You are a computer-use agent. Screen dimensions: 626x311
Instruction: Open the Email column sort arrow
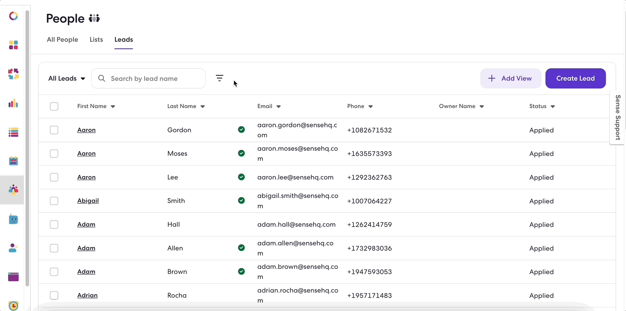(279, 106)
